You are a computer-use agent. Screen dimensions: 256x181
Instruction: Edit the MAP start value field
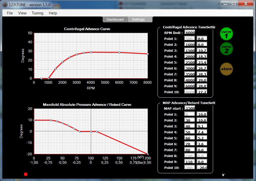tap(190, 108)
